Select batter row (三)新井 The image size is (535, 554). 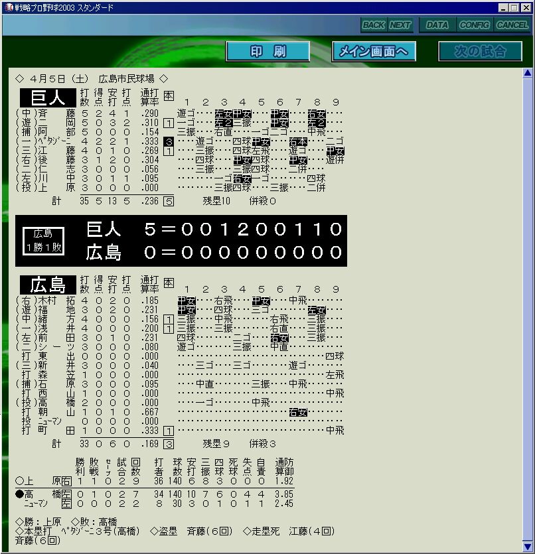click(179, 366)
